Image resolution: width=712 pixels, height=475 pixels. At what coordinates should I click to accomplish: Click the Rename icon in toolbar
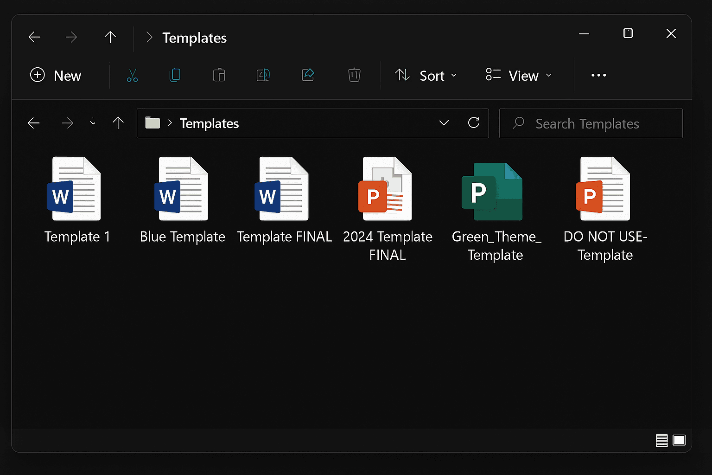263,75
